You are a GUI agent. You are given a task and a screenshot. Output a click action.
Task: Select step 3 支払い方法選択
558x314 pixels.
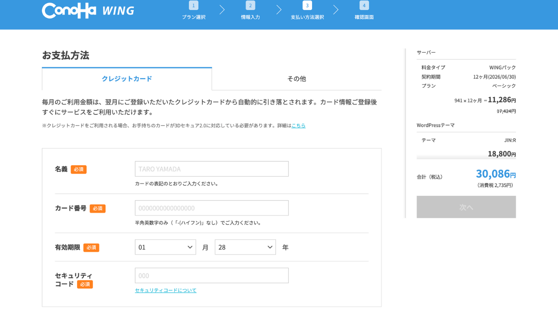(307, 11)
